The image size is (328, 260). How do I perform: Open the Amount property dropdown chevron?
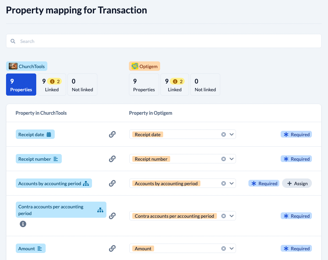(232, 249)
